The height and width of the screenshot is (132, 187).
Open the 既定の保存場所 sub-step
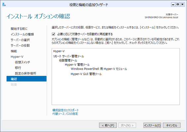click(25, 73)
